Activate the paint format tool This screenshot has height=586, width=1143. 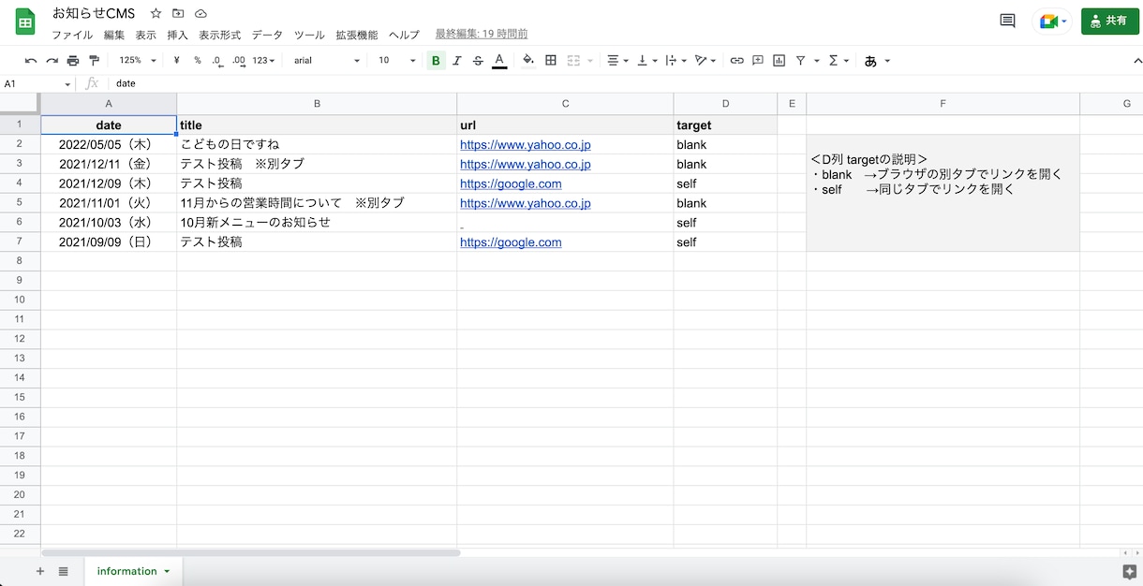(94, 61)
